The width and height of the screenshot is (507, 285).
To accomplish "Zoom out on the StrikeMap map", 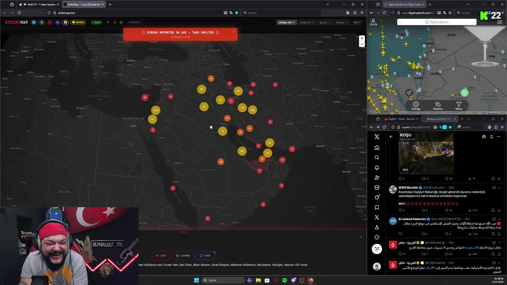I will 362,44.
